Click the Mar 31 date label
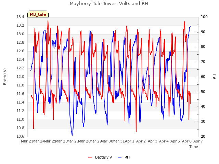Viewport: 219px width, 164px height. point(118,141)
